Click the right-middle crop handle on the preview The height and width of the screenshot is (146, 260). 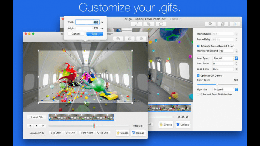132,77
